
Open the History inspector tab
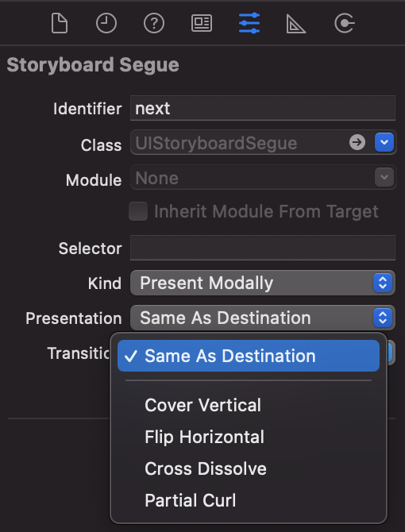[x=106, y=23]
